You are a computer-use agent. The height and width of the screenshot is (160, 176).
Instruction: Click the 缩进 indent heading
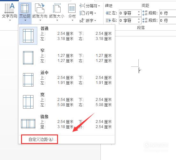click(x=109, y=6)
